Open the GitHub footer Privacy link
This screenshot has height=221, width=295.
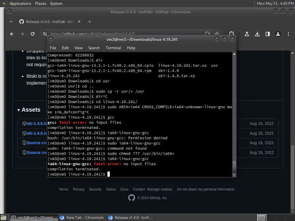point(78,189)
